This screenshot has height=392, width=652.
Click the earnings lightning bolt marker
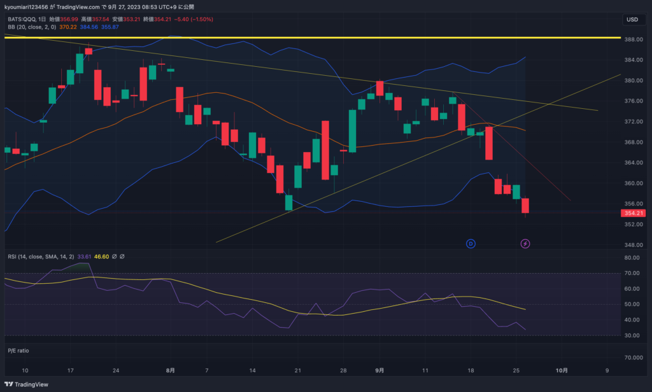(525, 244)
